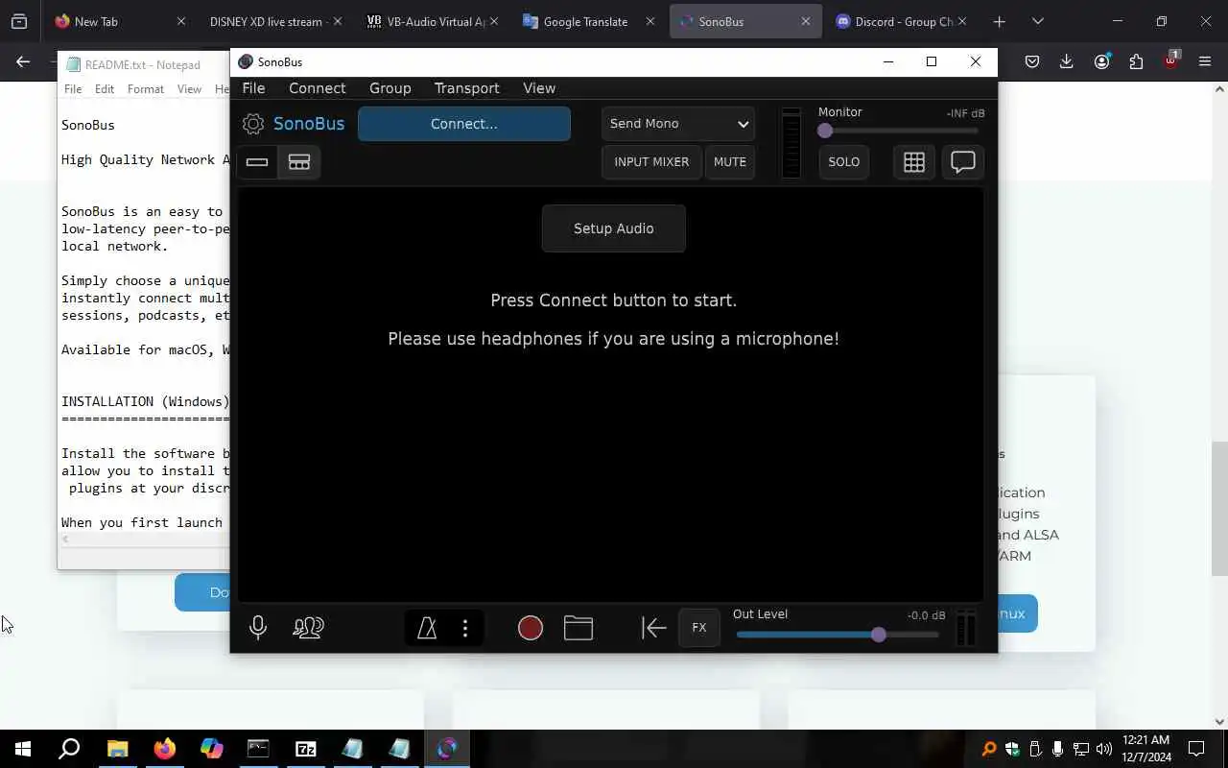The height and width of the screenshot is (768, 1228).
Task: Open Windows taskbar search
Action: point(69,749)
